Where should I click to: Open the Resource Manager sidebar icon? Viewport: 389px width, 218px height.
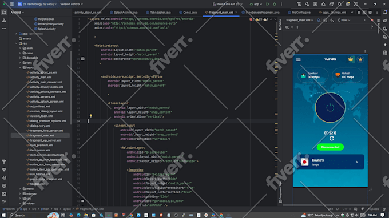(4, 21)
